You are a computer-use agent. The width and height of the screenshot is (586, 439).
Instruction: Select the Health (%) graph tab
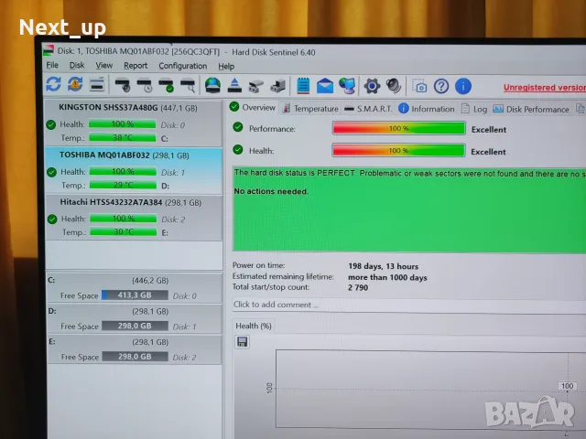pyautogui.click(x=254, y=326)
